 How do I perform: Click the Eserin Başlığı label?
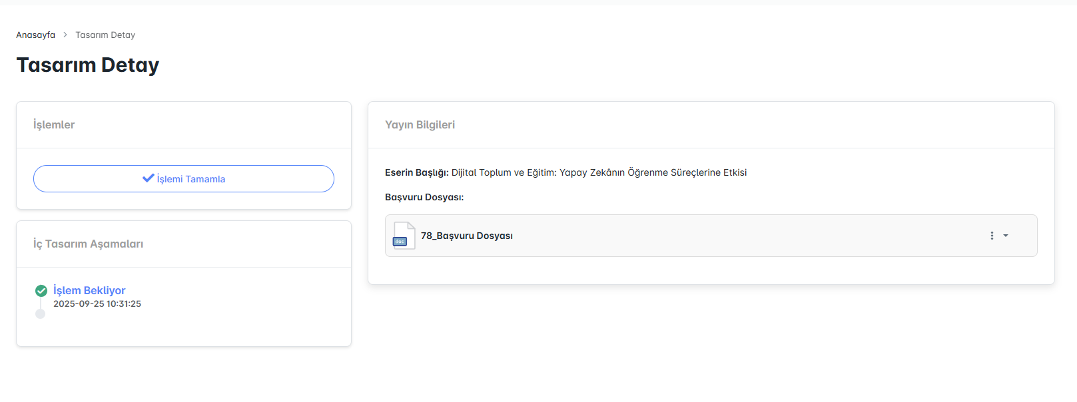416,172
